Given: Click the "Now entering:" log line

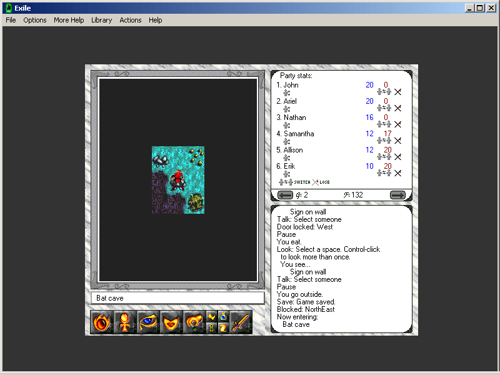Looking at the screenshot, I should click(x=297, y=317).
